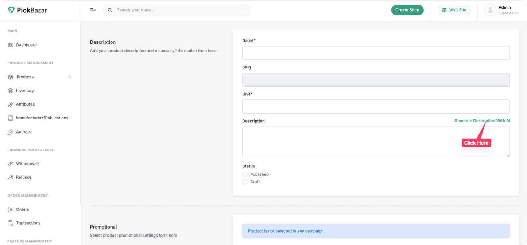Click into the Search your route box
This screenshot has width=527, height=245.
(181, 10)
